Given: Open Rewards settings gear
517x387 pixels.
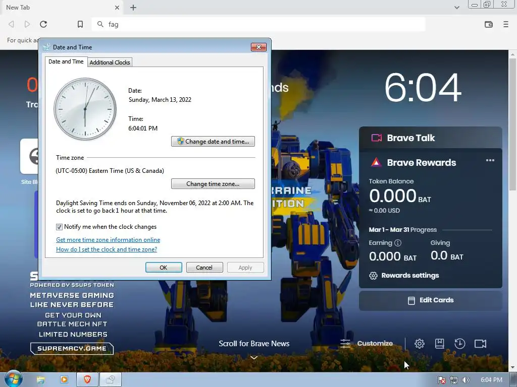Looking at the screenshot, I should pyautogui.click(x=373, y=276).
